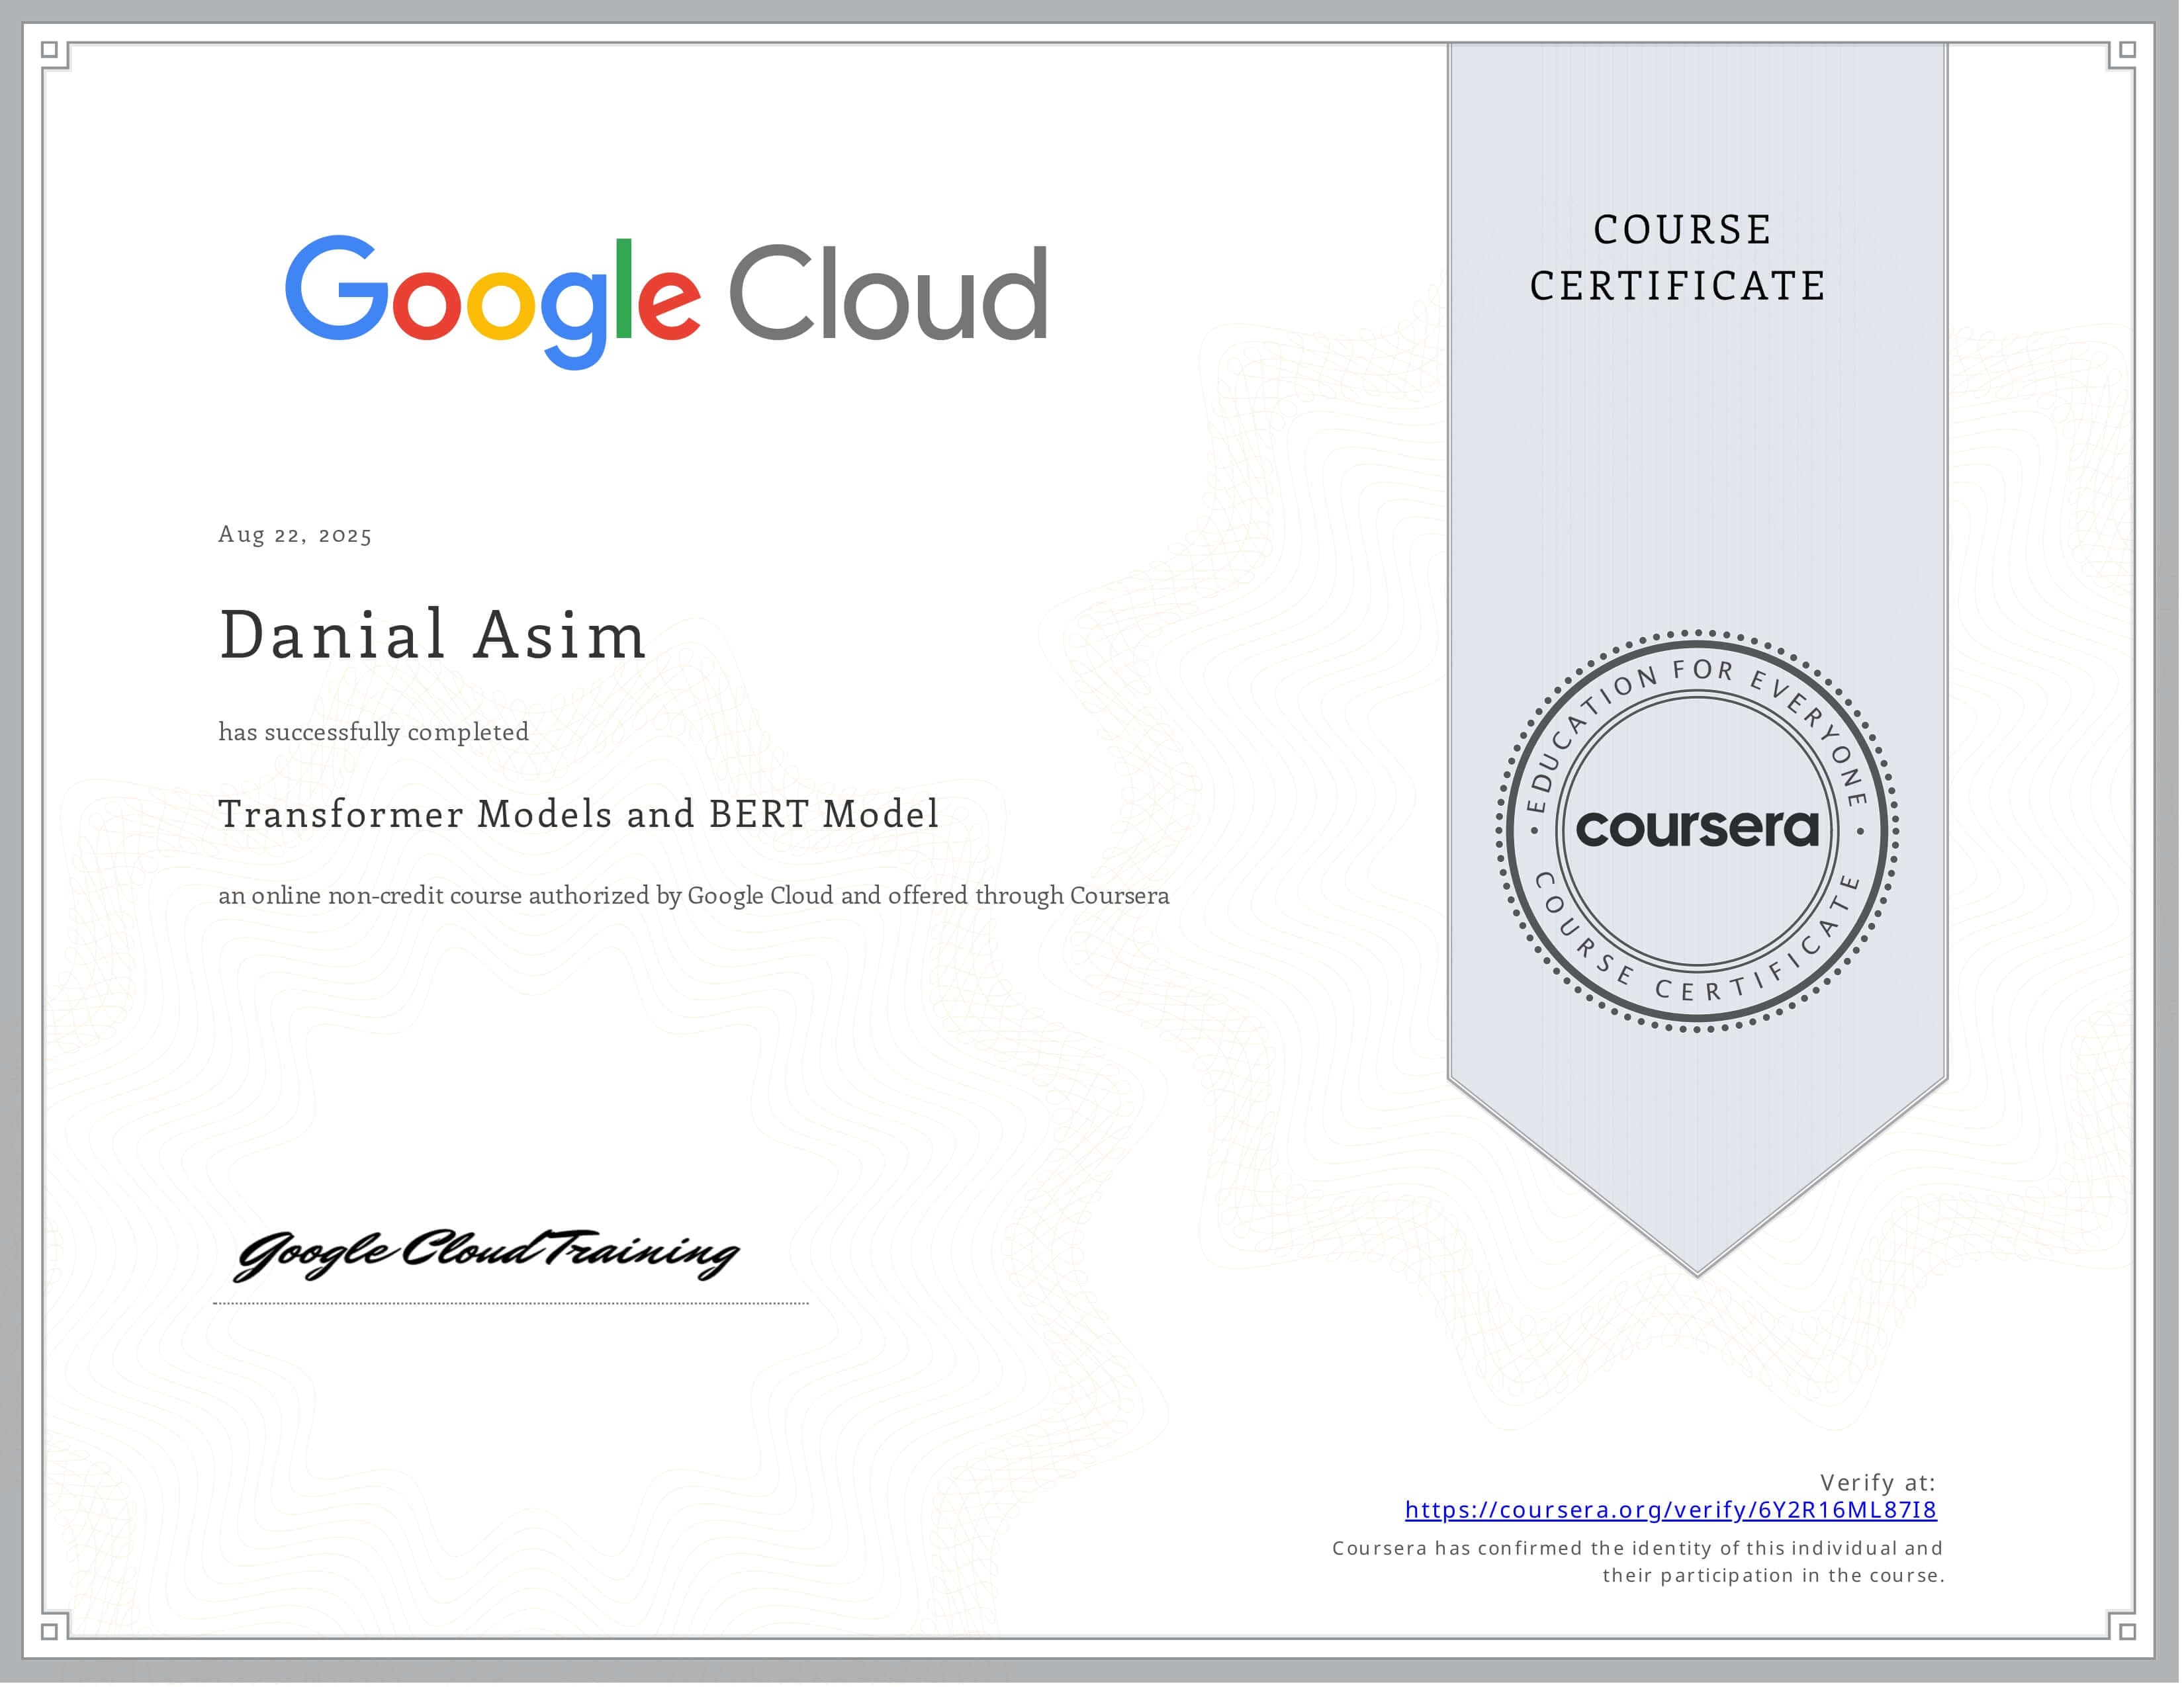2184x1687 pixels.
Task: Click the top-left corner ornament
Action: click(50, 50)
